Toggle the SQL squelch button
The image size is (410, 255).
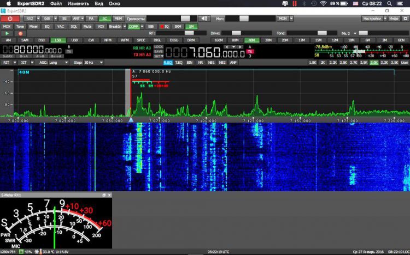point(74,26)
